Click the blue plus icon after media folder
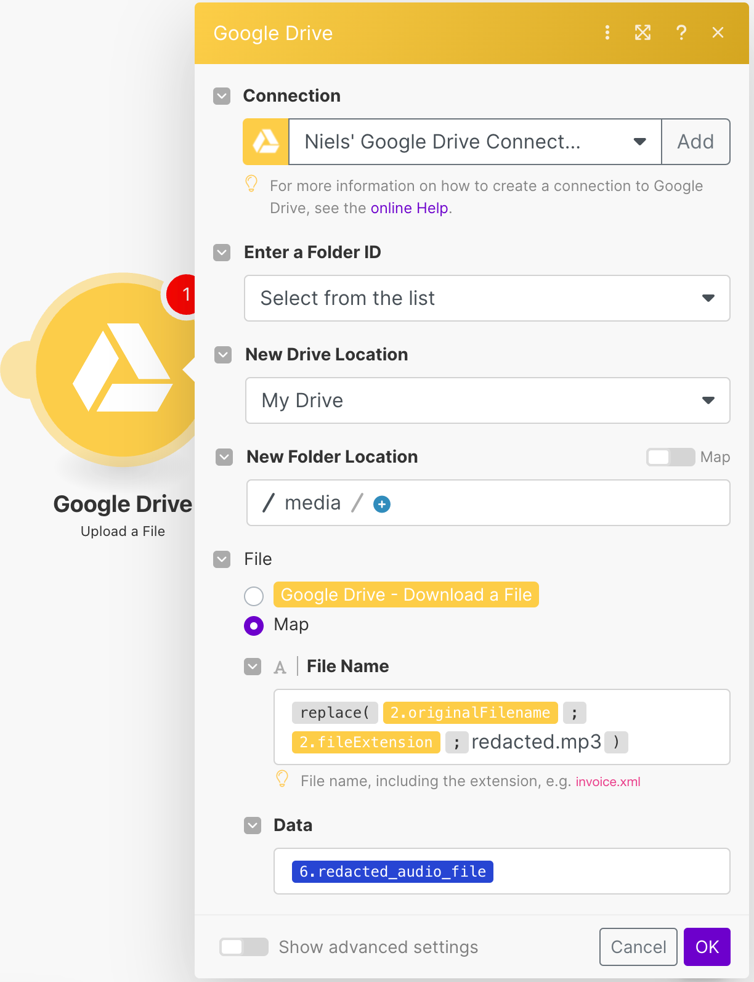This screenshot has height=982, width=754. (382, 505)
